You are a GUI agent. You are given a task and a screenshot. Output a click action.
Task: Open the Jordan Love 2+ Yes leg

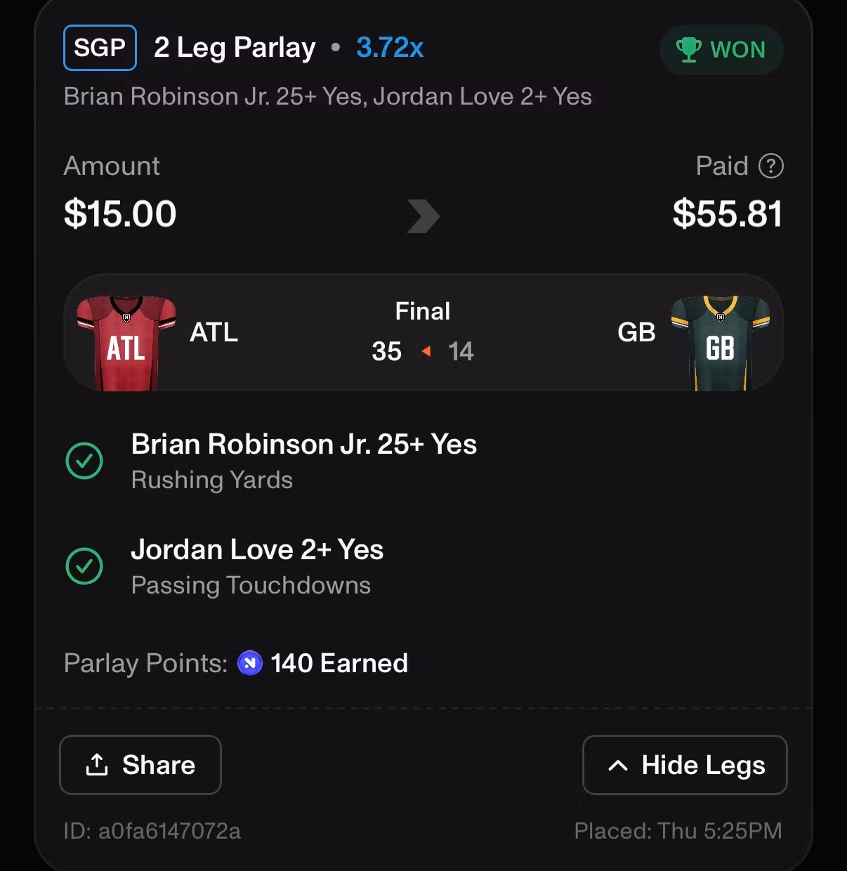pyautogui.click(x=257, y=567)
